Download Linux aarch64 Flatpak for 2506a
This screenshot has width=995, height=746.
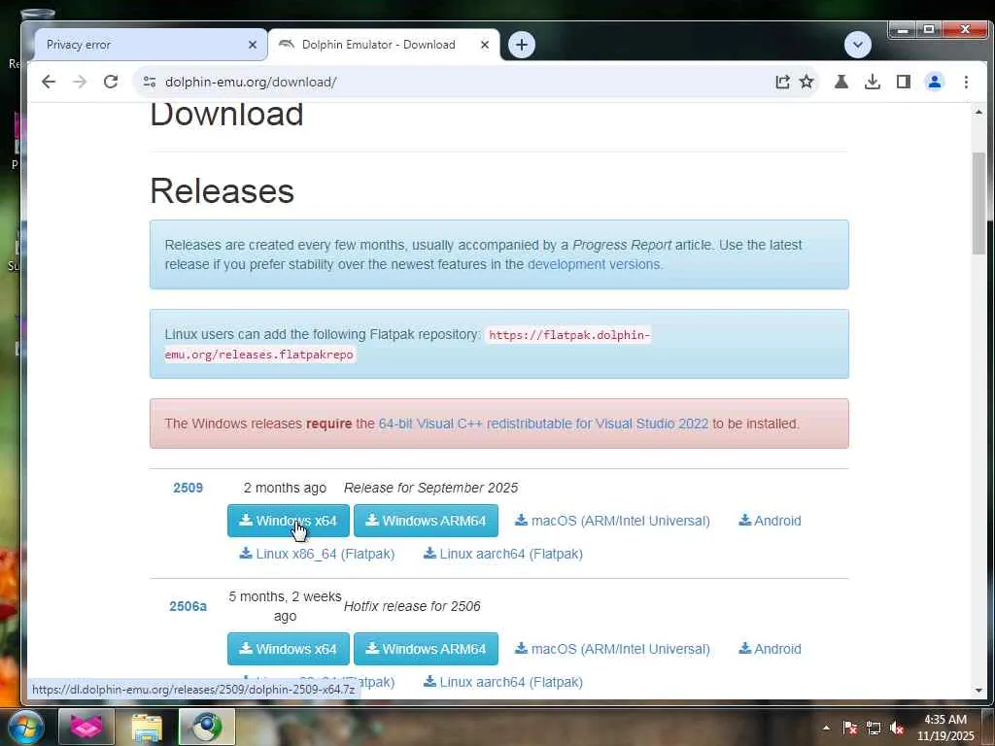click(x=503, y=682)
